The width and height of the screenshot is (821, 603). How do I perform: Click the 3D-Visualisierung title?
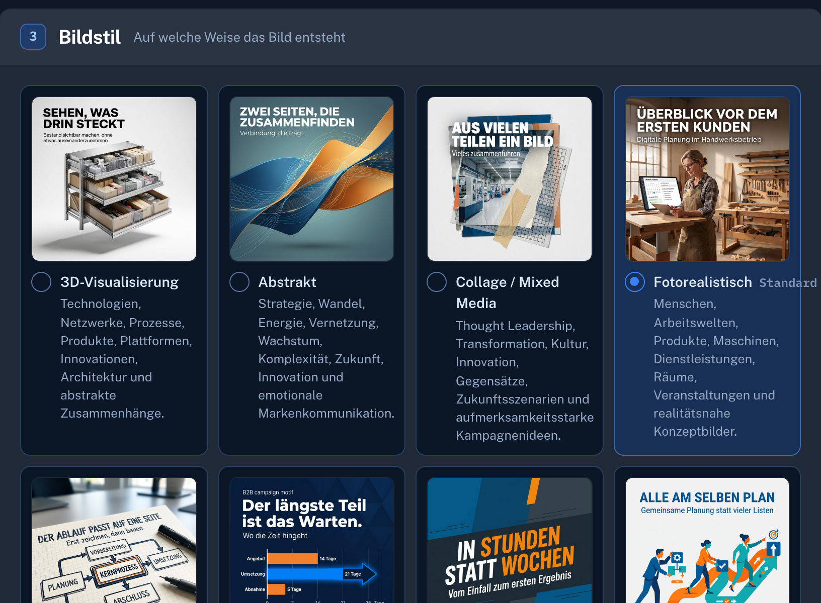[x=120, y=282]
